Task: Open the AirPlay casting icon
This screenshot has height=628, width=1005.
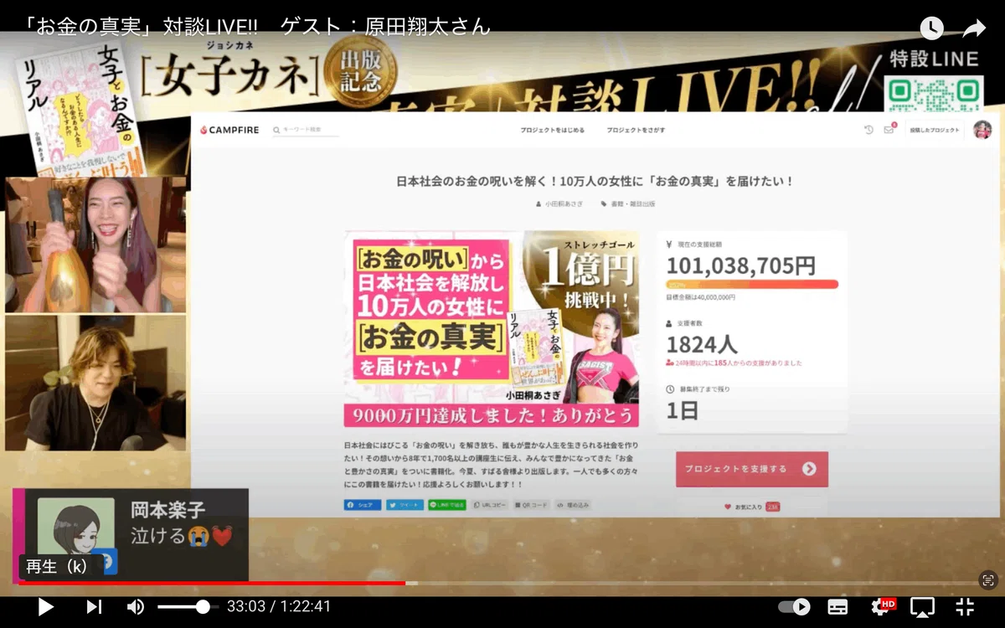Action: [x=922, y=606]
